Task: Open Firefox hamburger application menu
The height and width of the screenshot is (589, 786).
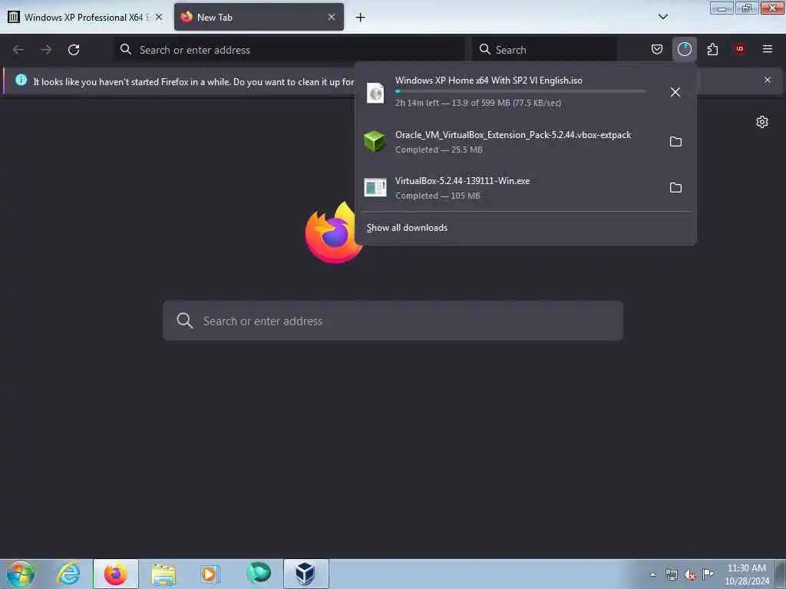Action: pos(767,49)
